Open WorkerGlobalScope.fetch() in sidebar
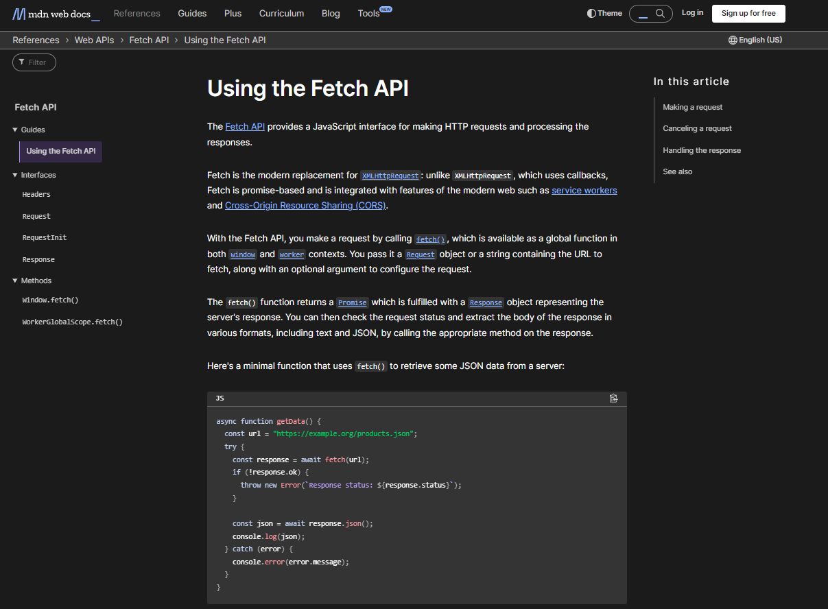Screen dimensions: 828x609 [x=73, y=322]
